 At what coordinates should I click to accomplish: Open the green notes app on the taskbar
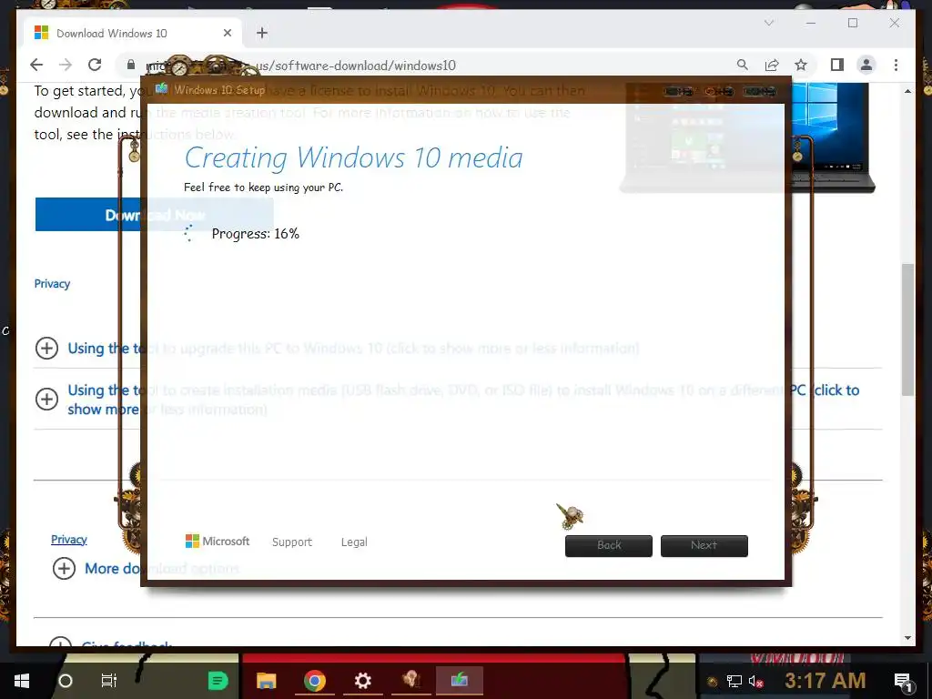218,681
